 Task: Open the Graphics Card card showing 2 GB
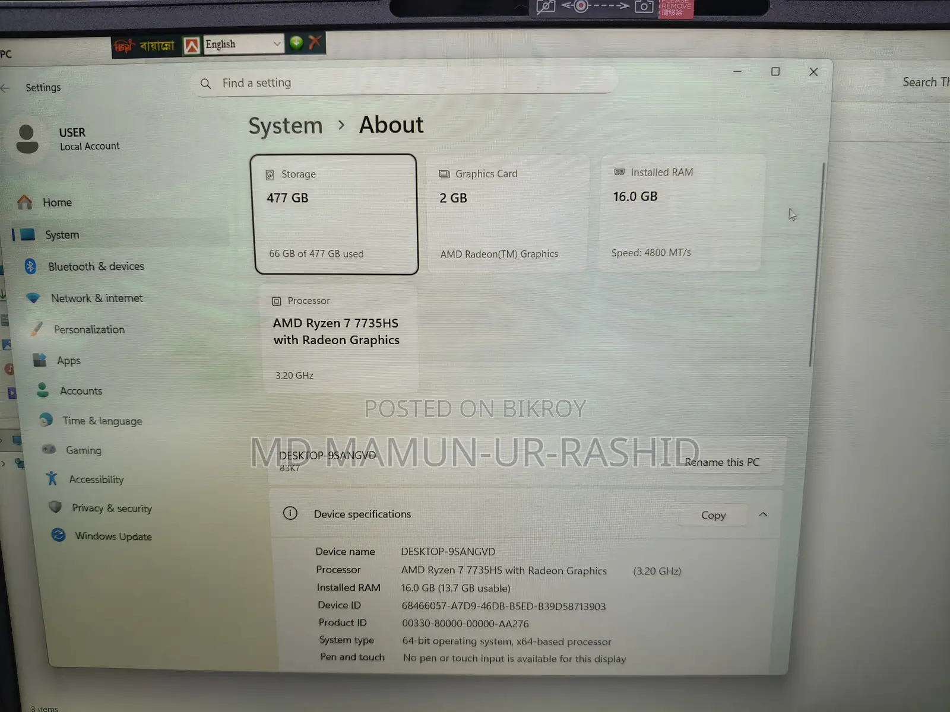[x=508, y=214]
